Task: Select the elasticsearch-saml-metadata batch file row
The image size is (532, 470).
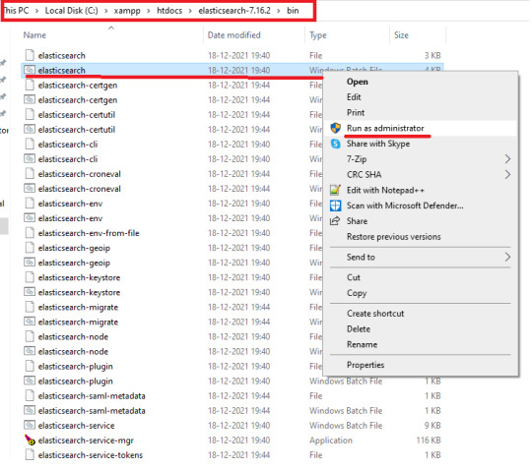Action: click(x=233, y=410)
